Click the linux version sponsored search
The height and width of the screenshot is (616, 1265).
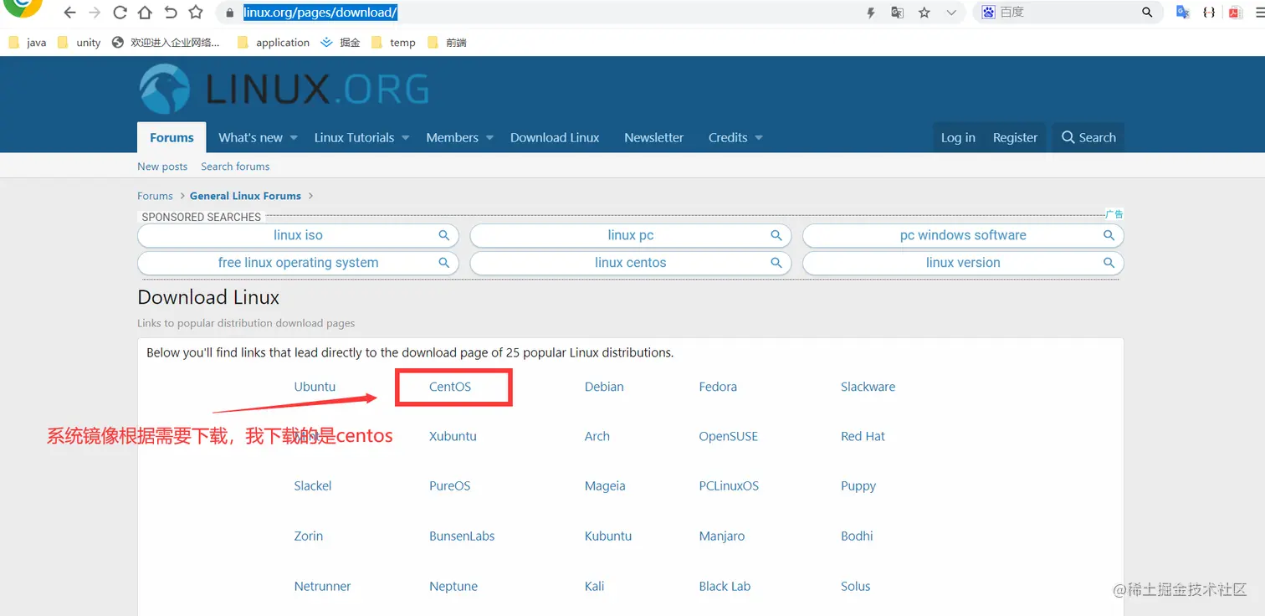(963, 263)
